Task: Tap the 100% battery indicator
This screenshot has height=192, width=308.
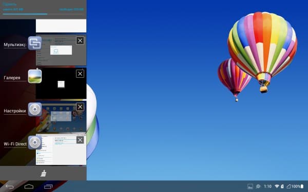Action: point(297,186)
